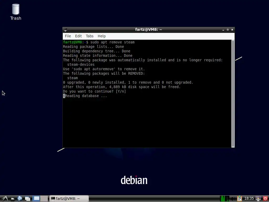Click 'Reading package lists... Done' line
The width and height of the screenshot is (269, 202).
point(94,47)
